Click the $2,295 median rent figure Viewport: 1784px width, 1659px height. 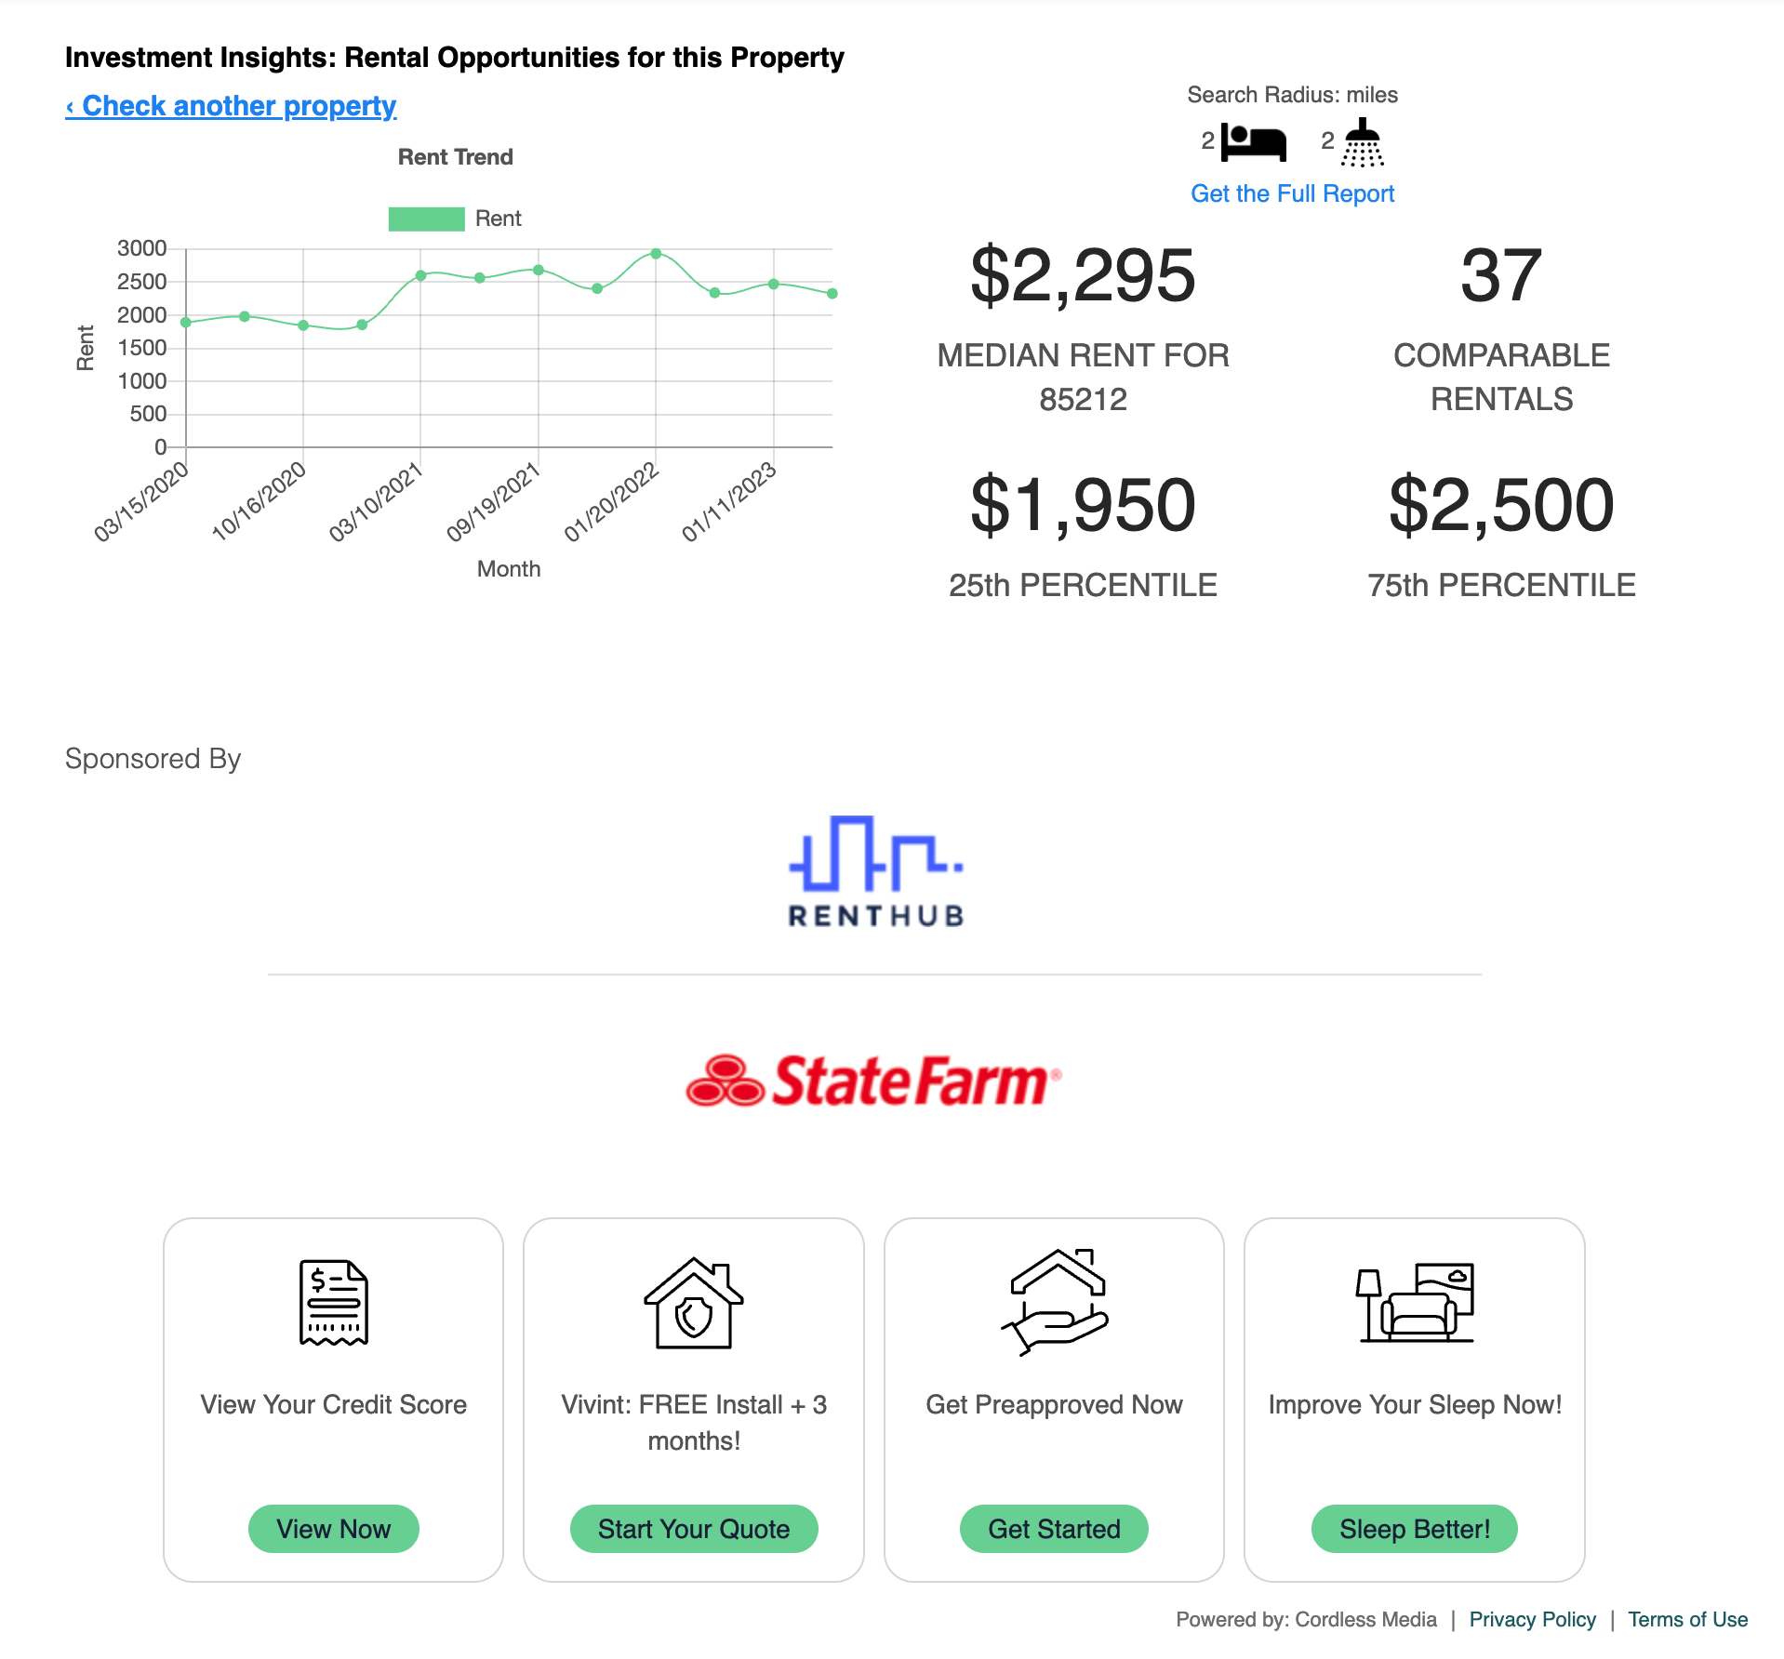point(1082,277)
